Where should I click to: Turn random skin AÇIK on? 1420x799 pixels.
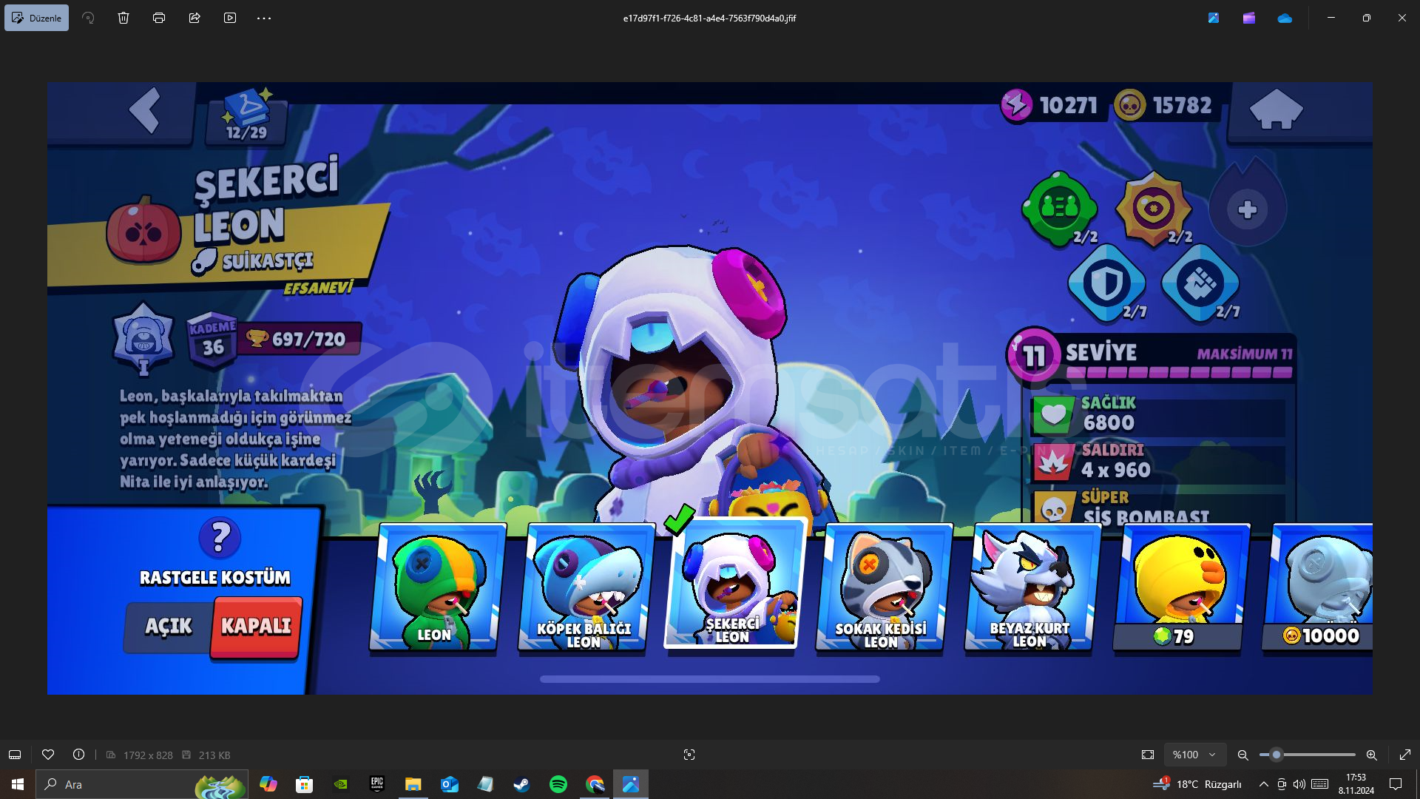[x=169, y=626]
